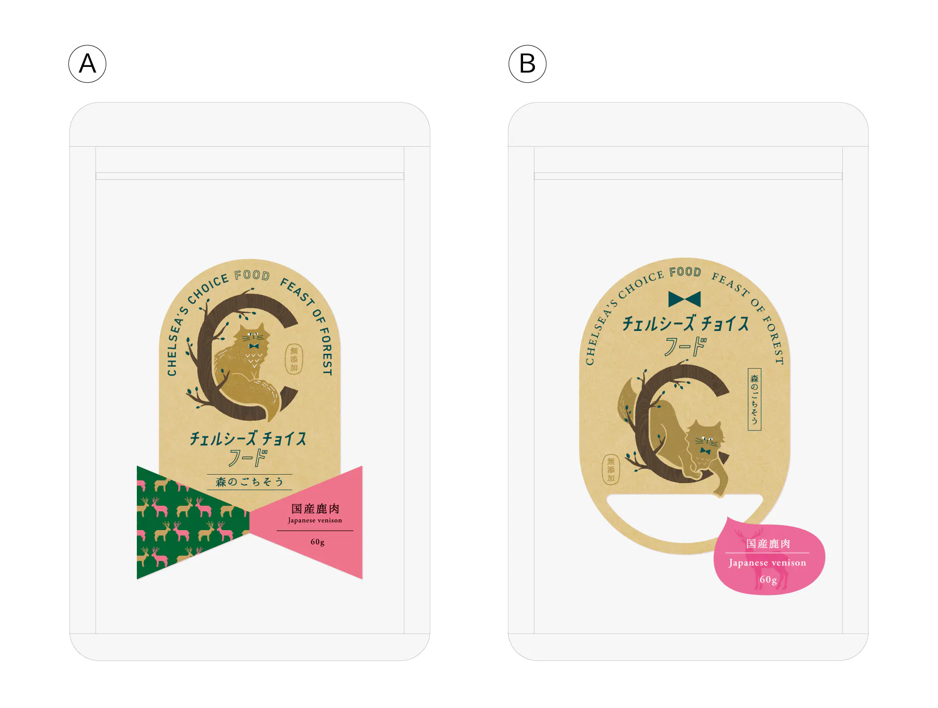938x708 pixels.
Task: Click the circled letter A label
Action: tap(87, 64)
